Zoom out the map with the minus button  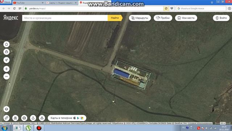coord(7,76)
